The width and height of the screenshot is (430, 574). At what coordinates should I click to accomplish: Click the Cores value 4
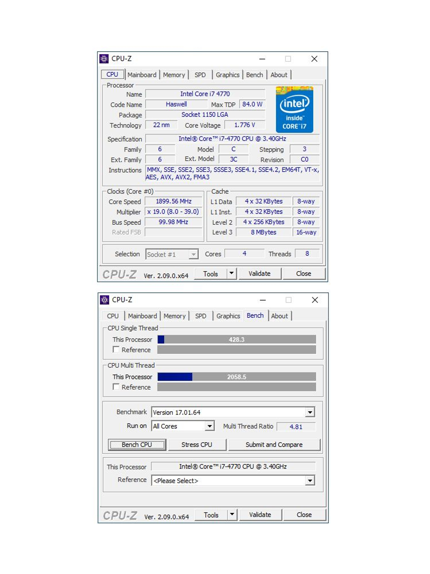(244, 254)
